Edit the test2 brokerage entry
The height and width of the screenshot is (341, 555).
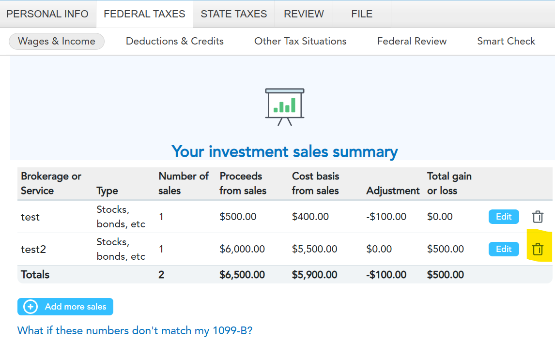click(504, 249)
